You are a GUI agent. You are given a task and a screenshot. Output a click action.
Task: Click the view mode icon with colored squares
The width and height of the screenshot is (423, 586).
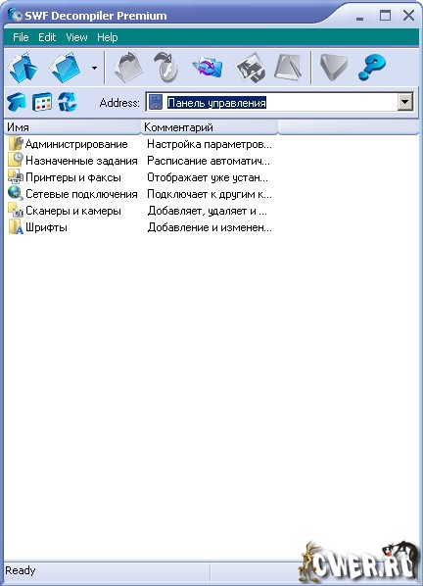42,102
